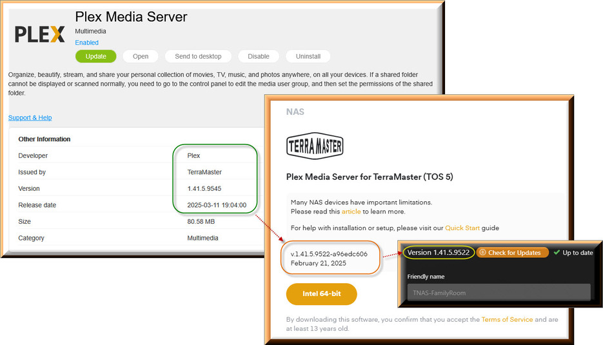Click the PLEX logo
Image resolution: width=603 pixels, height=345 pixels.
coord(39,35)
